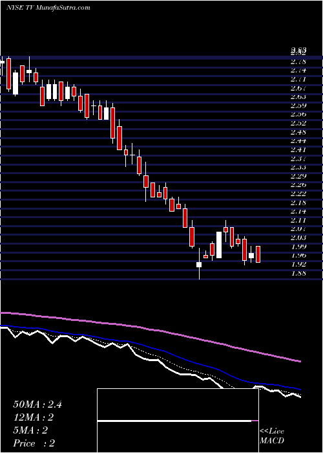
Task: Click the 2.03 price axis label
Action: pos(298,238)
